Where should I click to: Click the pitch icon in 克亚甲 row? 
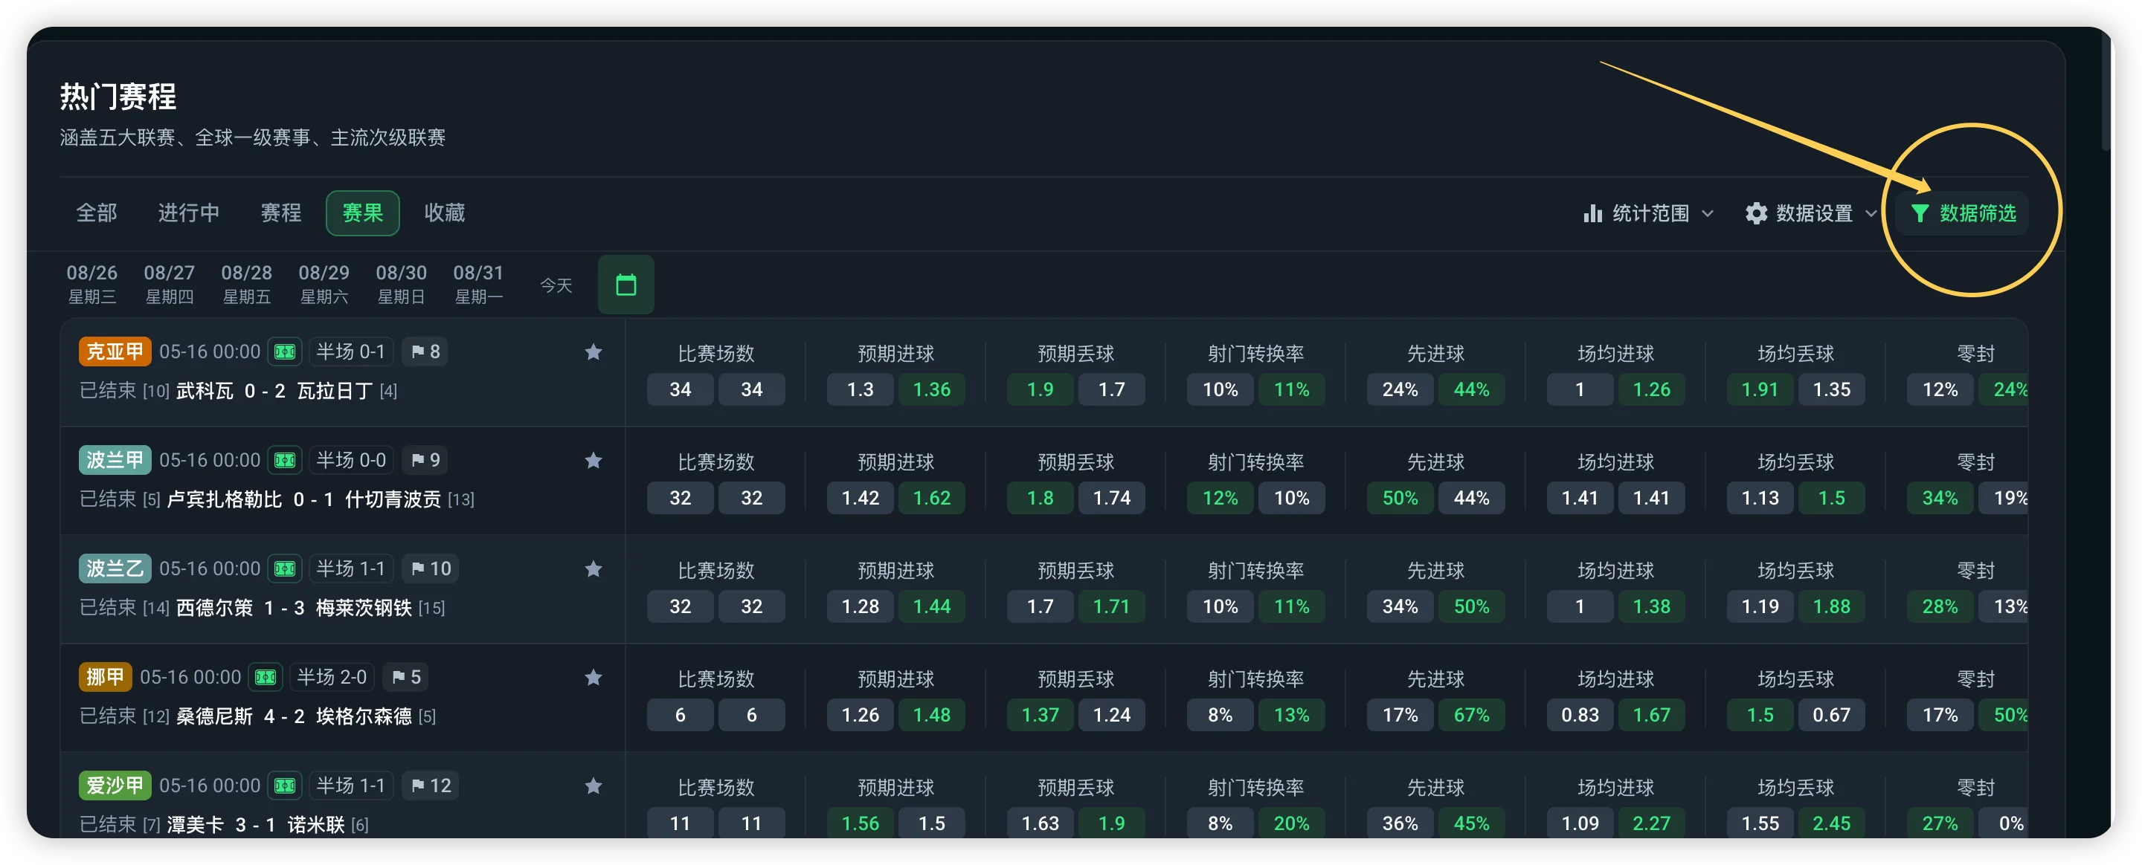[285, 352]
